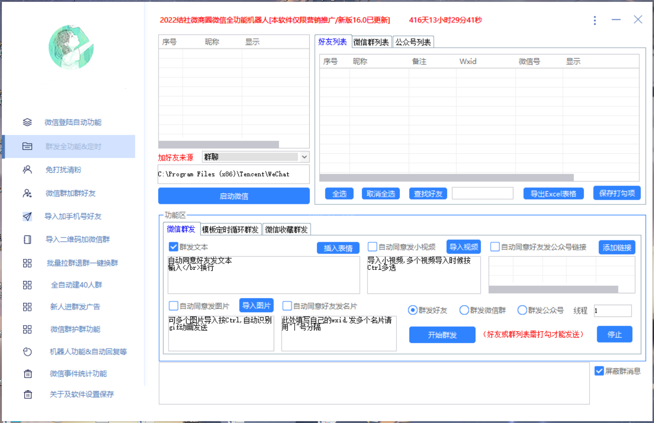Click the grid icon beside 批量拉群退群一键换群
The image size is (654, 423).
pos(27,263)
